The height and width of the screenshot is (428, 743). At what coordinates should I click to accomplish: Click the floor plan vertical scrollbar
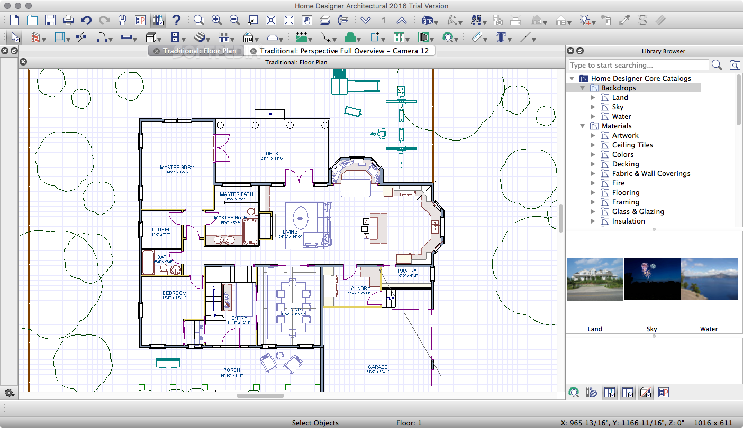(x=561, y=218)
